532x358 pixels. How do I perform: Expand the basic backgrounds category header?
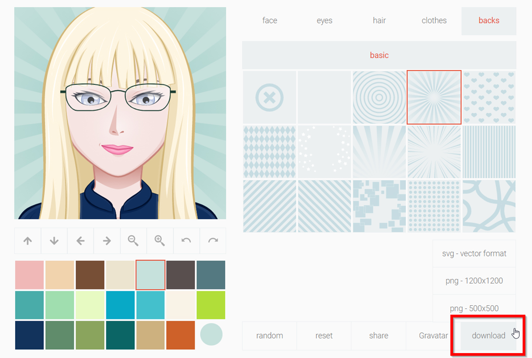379,55
